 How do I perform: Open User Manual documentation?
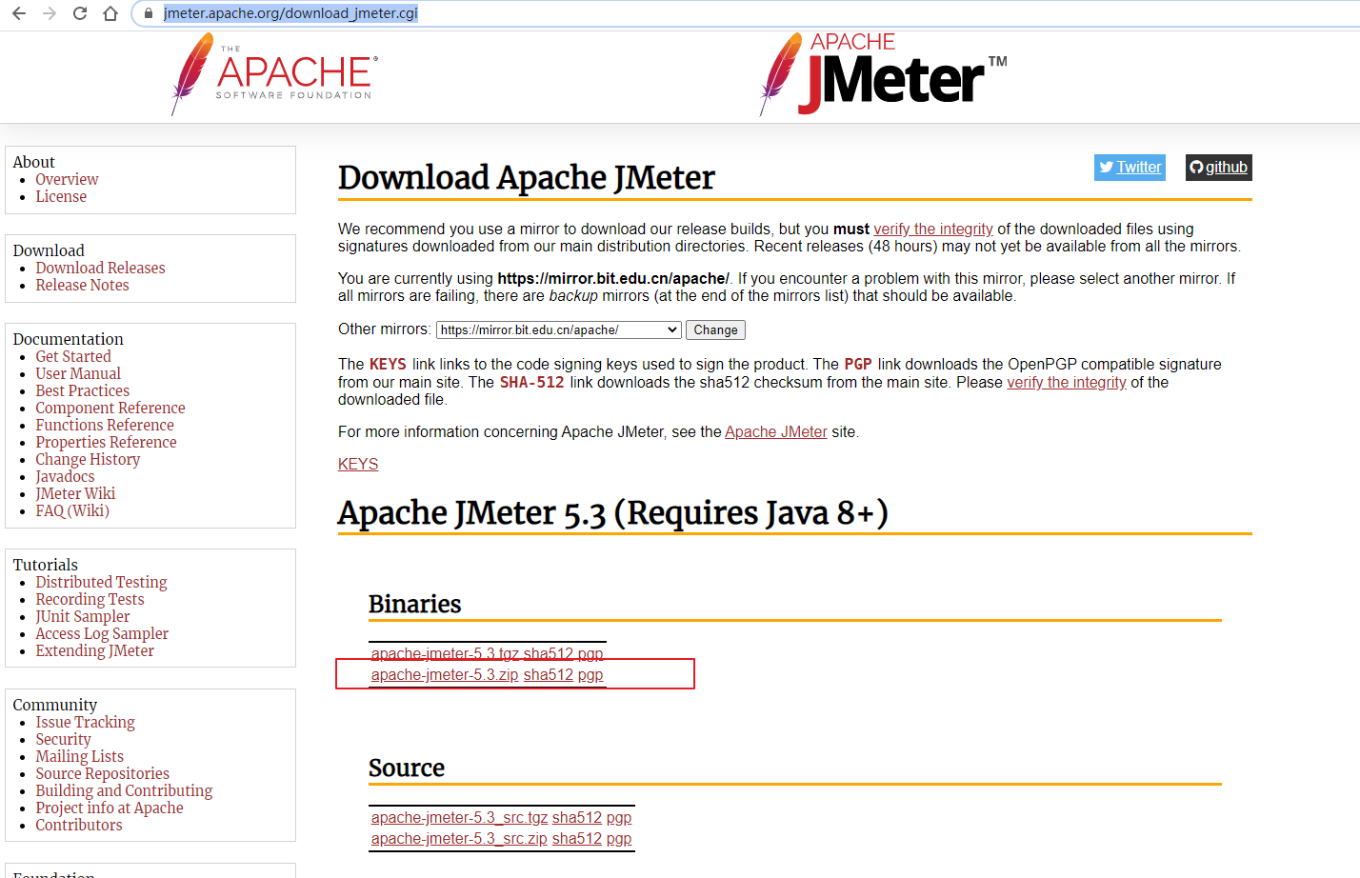pyautogui.click(x=78, y=373)
